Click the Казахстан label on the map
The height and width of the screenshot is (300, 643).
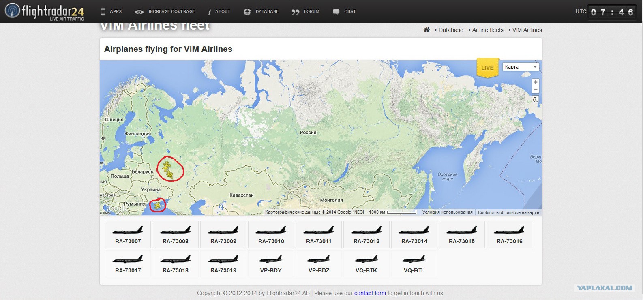point(242,195)
